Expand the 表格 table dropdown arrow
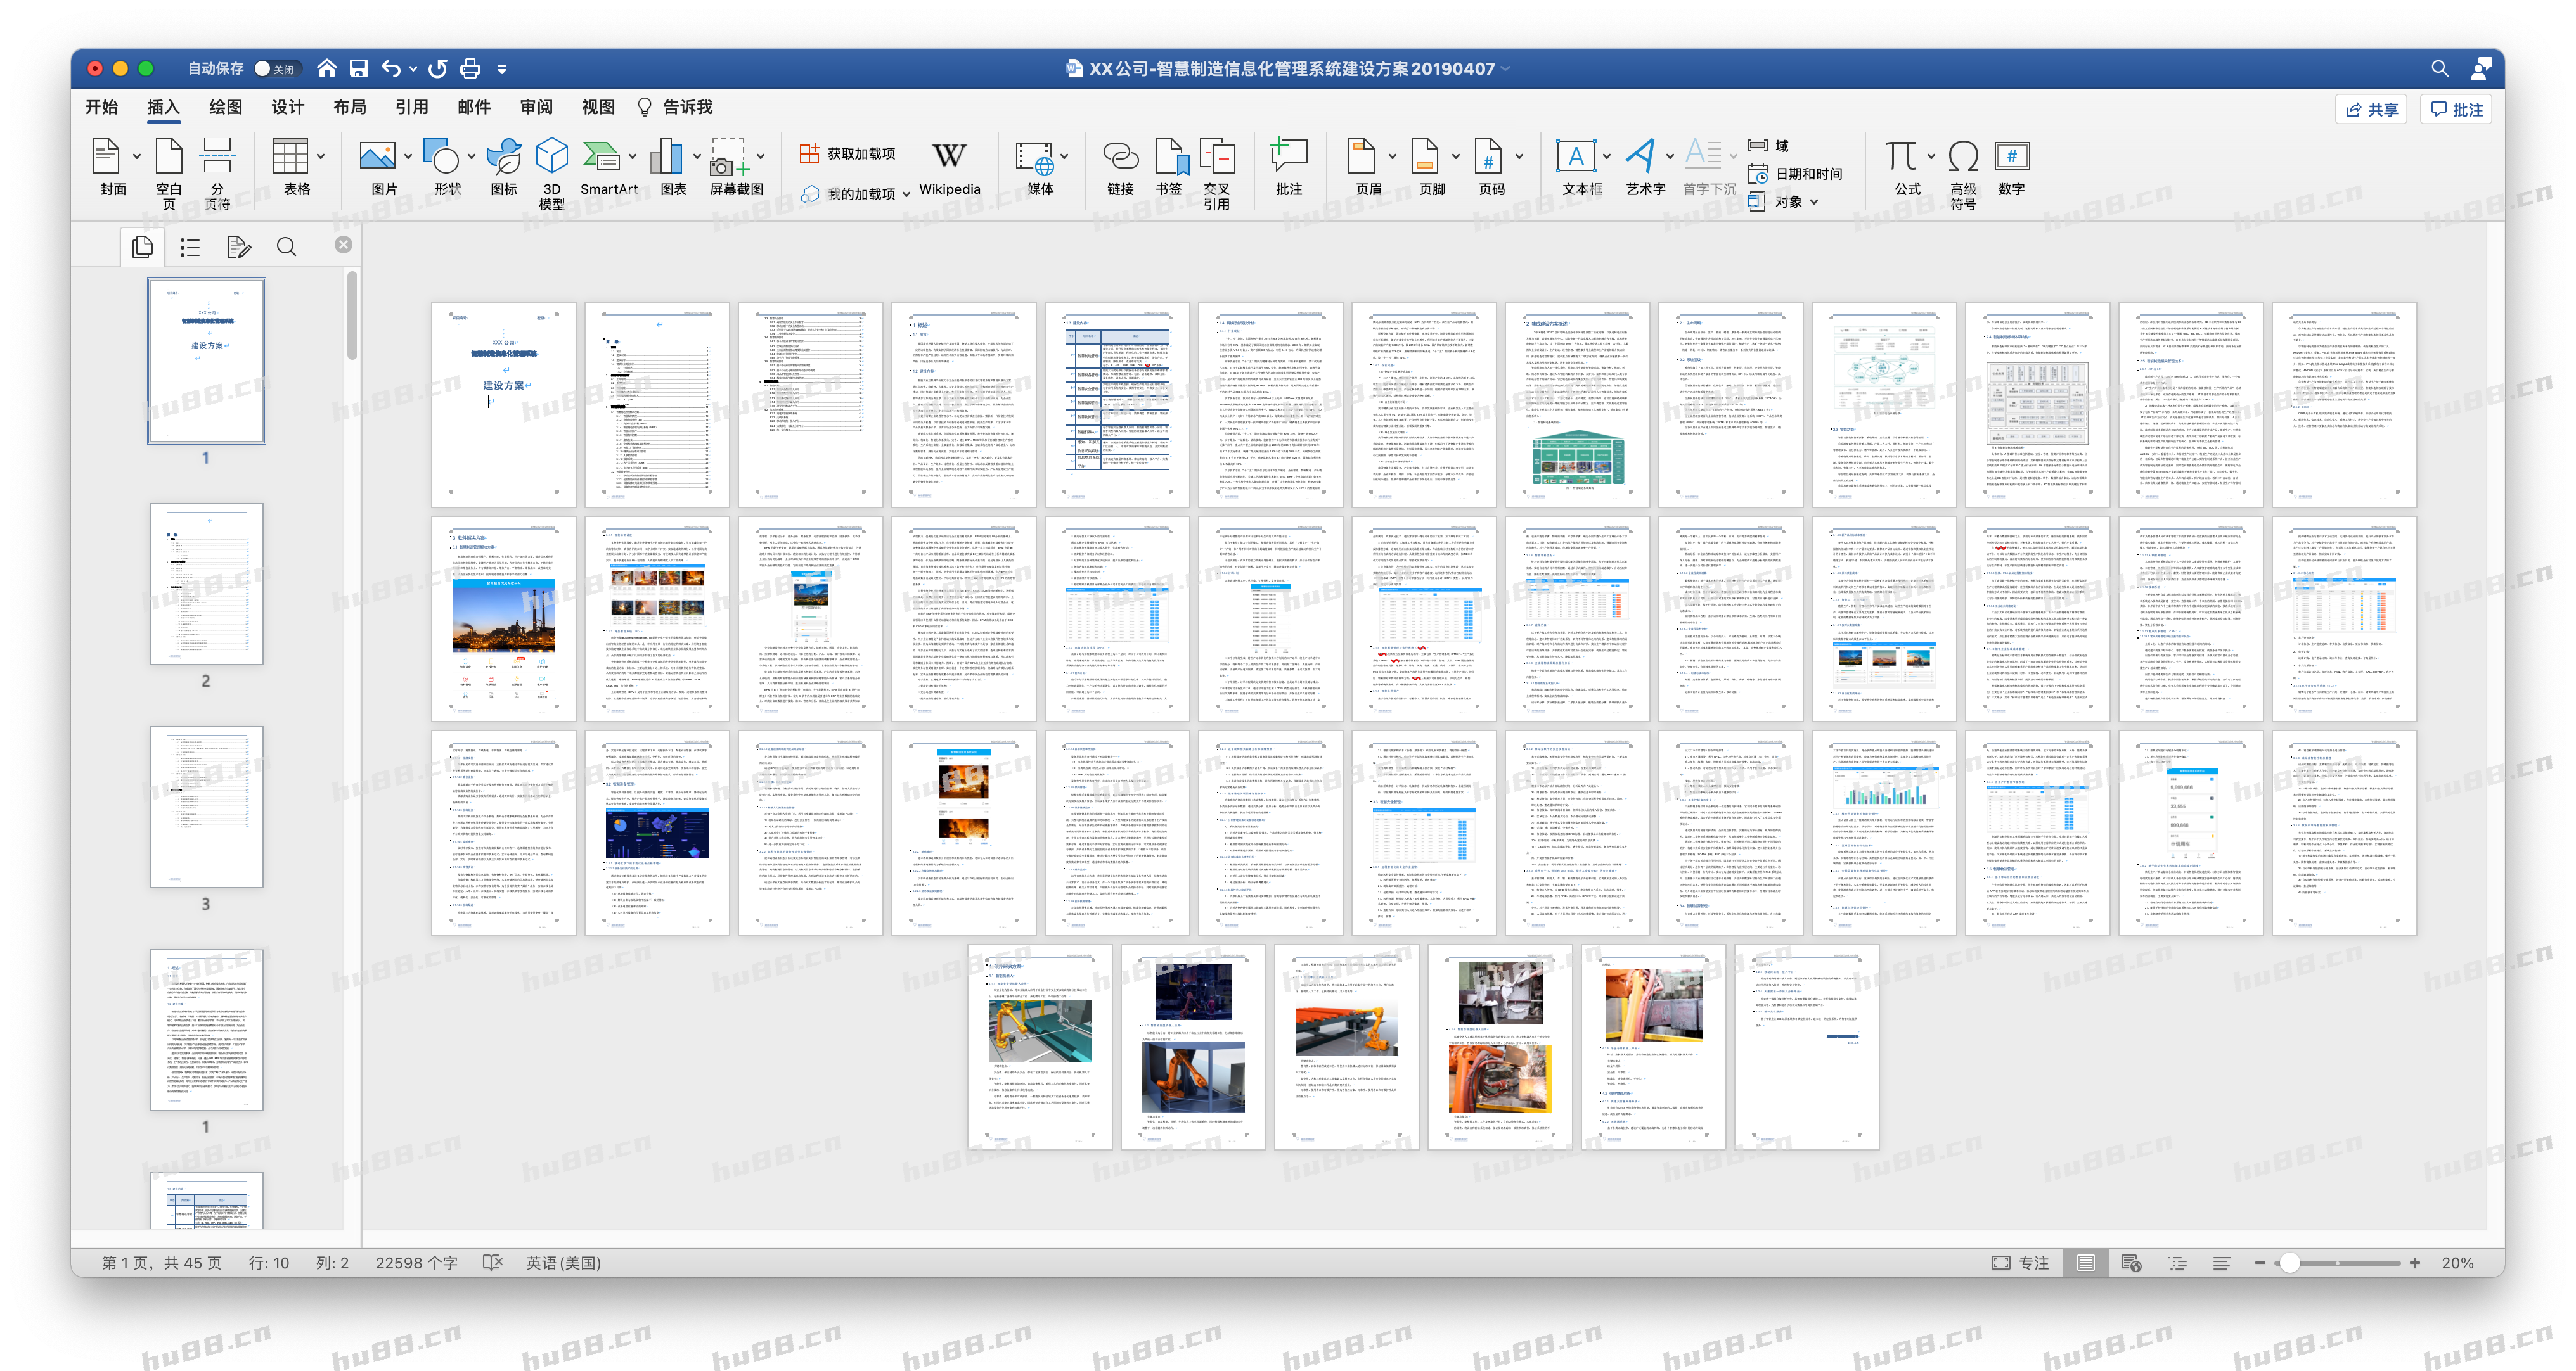This screenshot has width=2576, height=1371. pyautogui.click(x=321, y=156)
